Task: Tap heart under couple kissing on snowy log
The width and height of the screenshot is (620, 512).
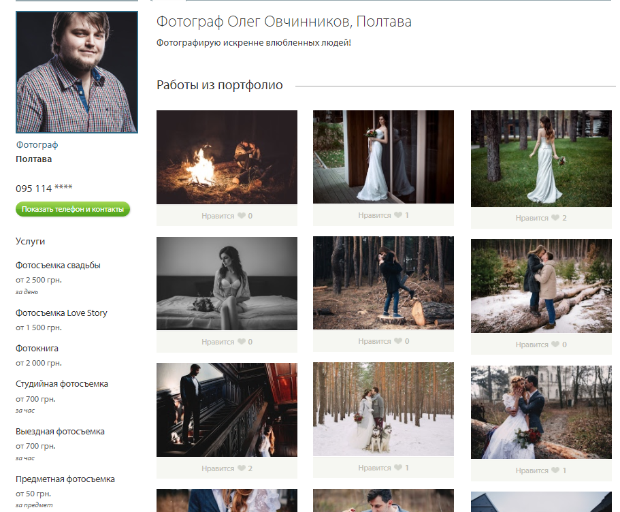Action: pos(555,345)
